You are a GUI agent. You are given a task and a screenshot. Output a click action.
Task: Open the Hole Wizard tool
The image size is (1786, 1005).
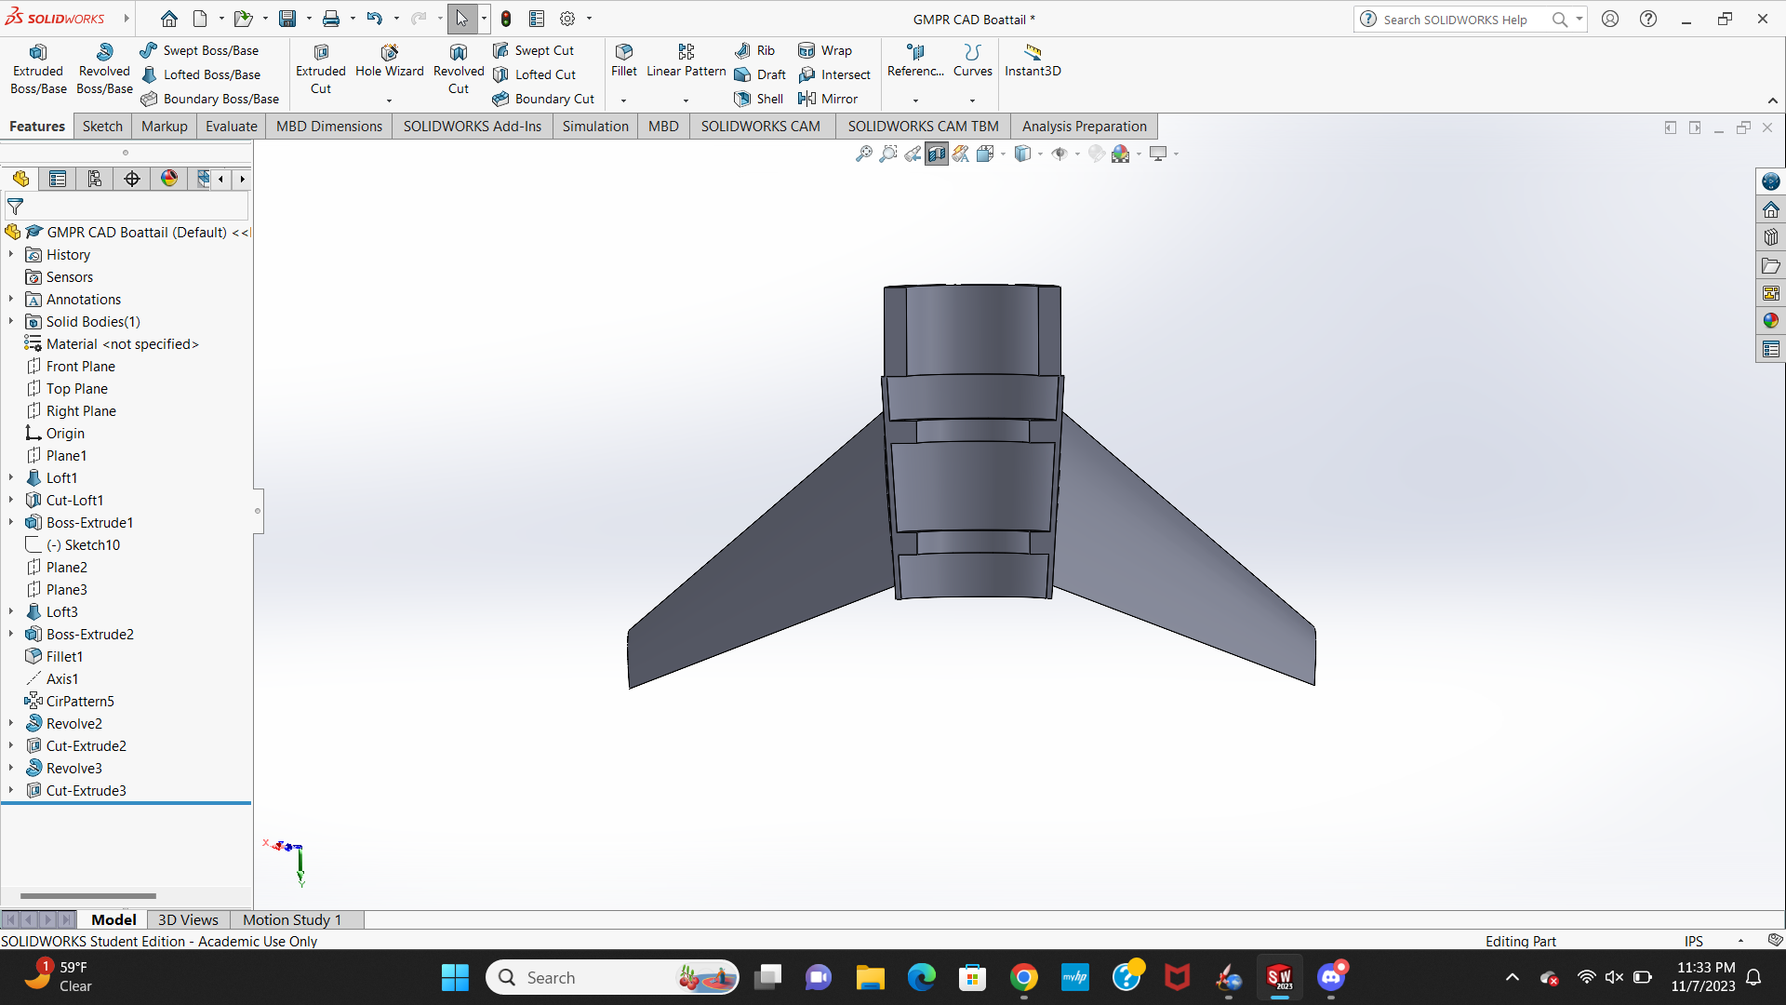(389, 61)
